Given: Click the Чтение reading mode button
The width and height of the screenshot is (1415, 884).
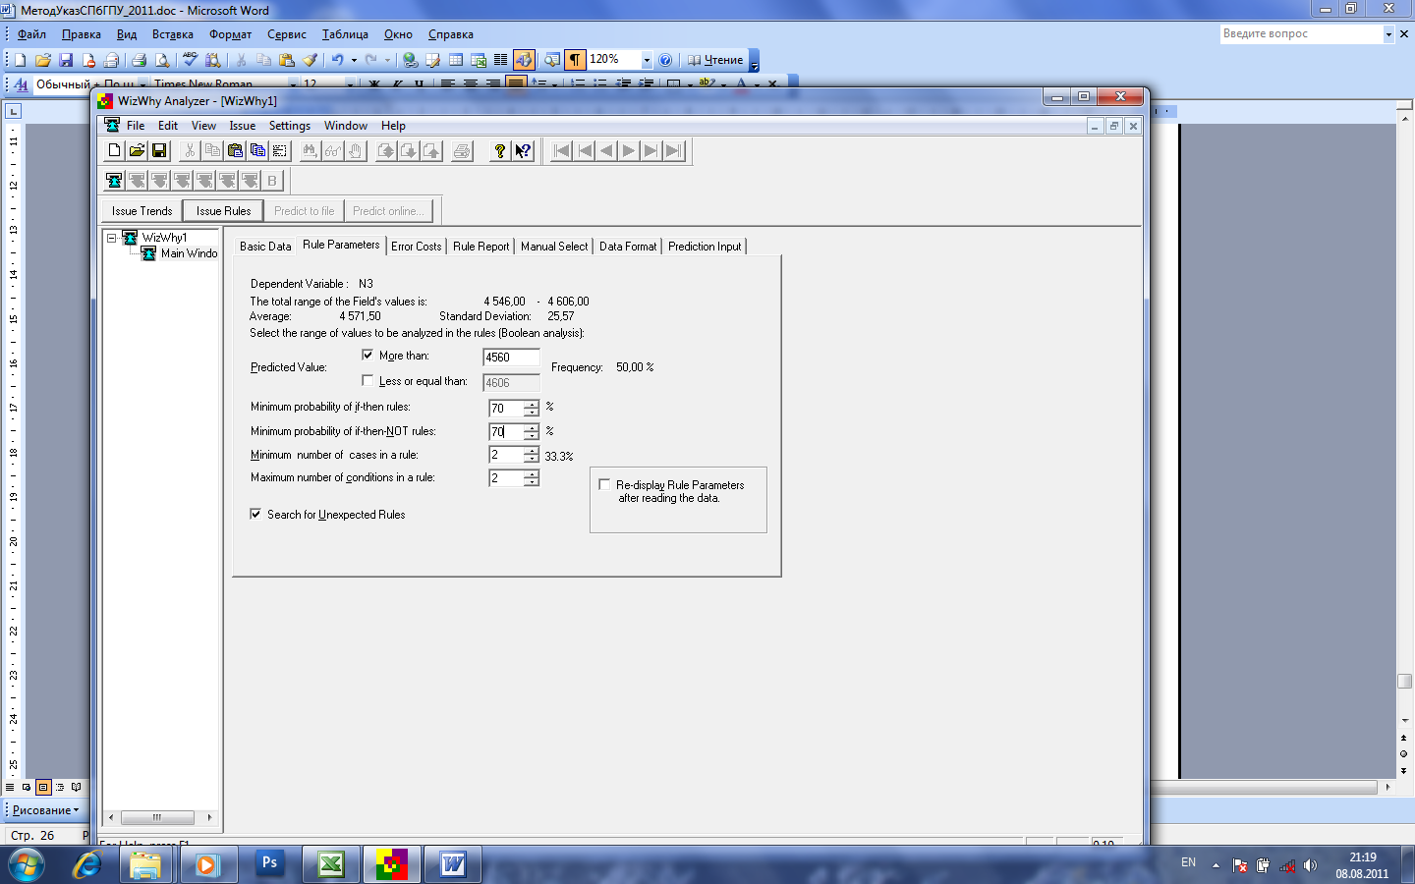Looking at the screenshot, I should coord(715,60).
